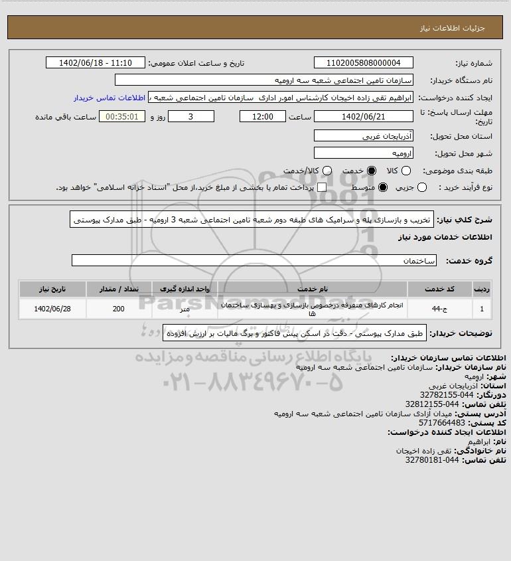Click the response deadline date 1402/06/21
The width and height of the screenshot is (511, 561).
(363, 117)
